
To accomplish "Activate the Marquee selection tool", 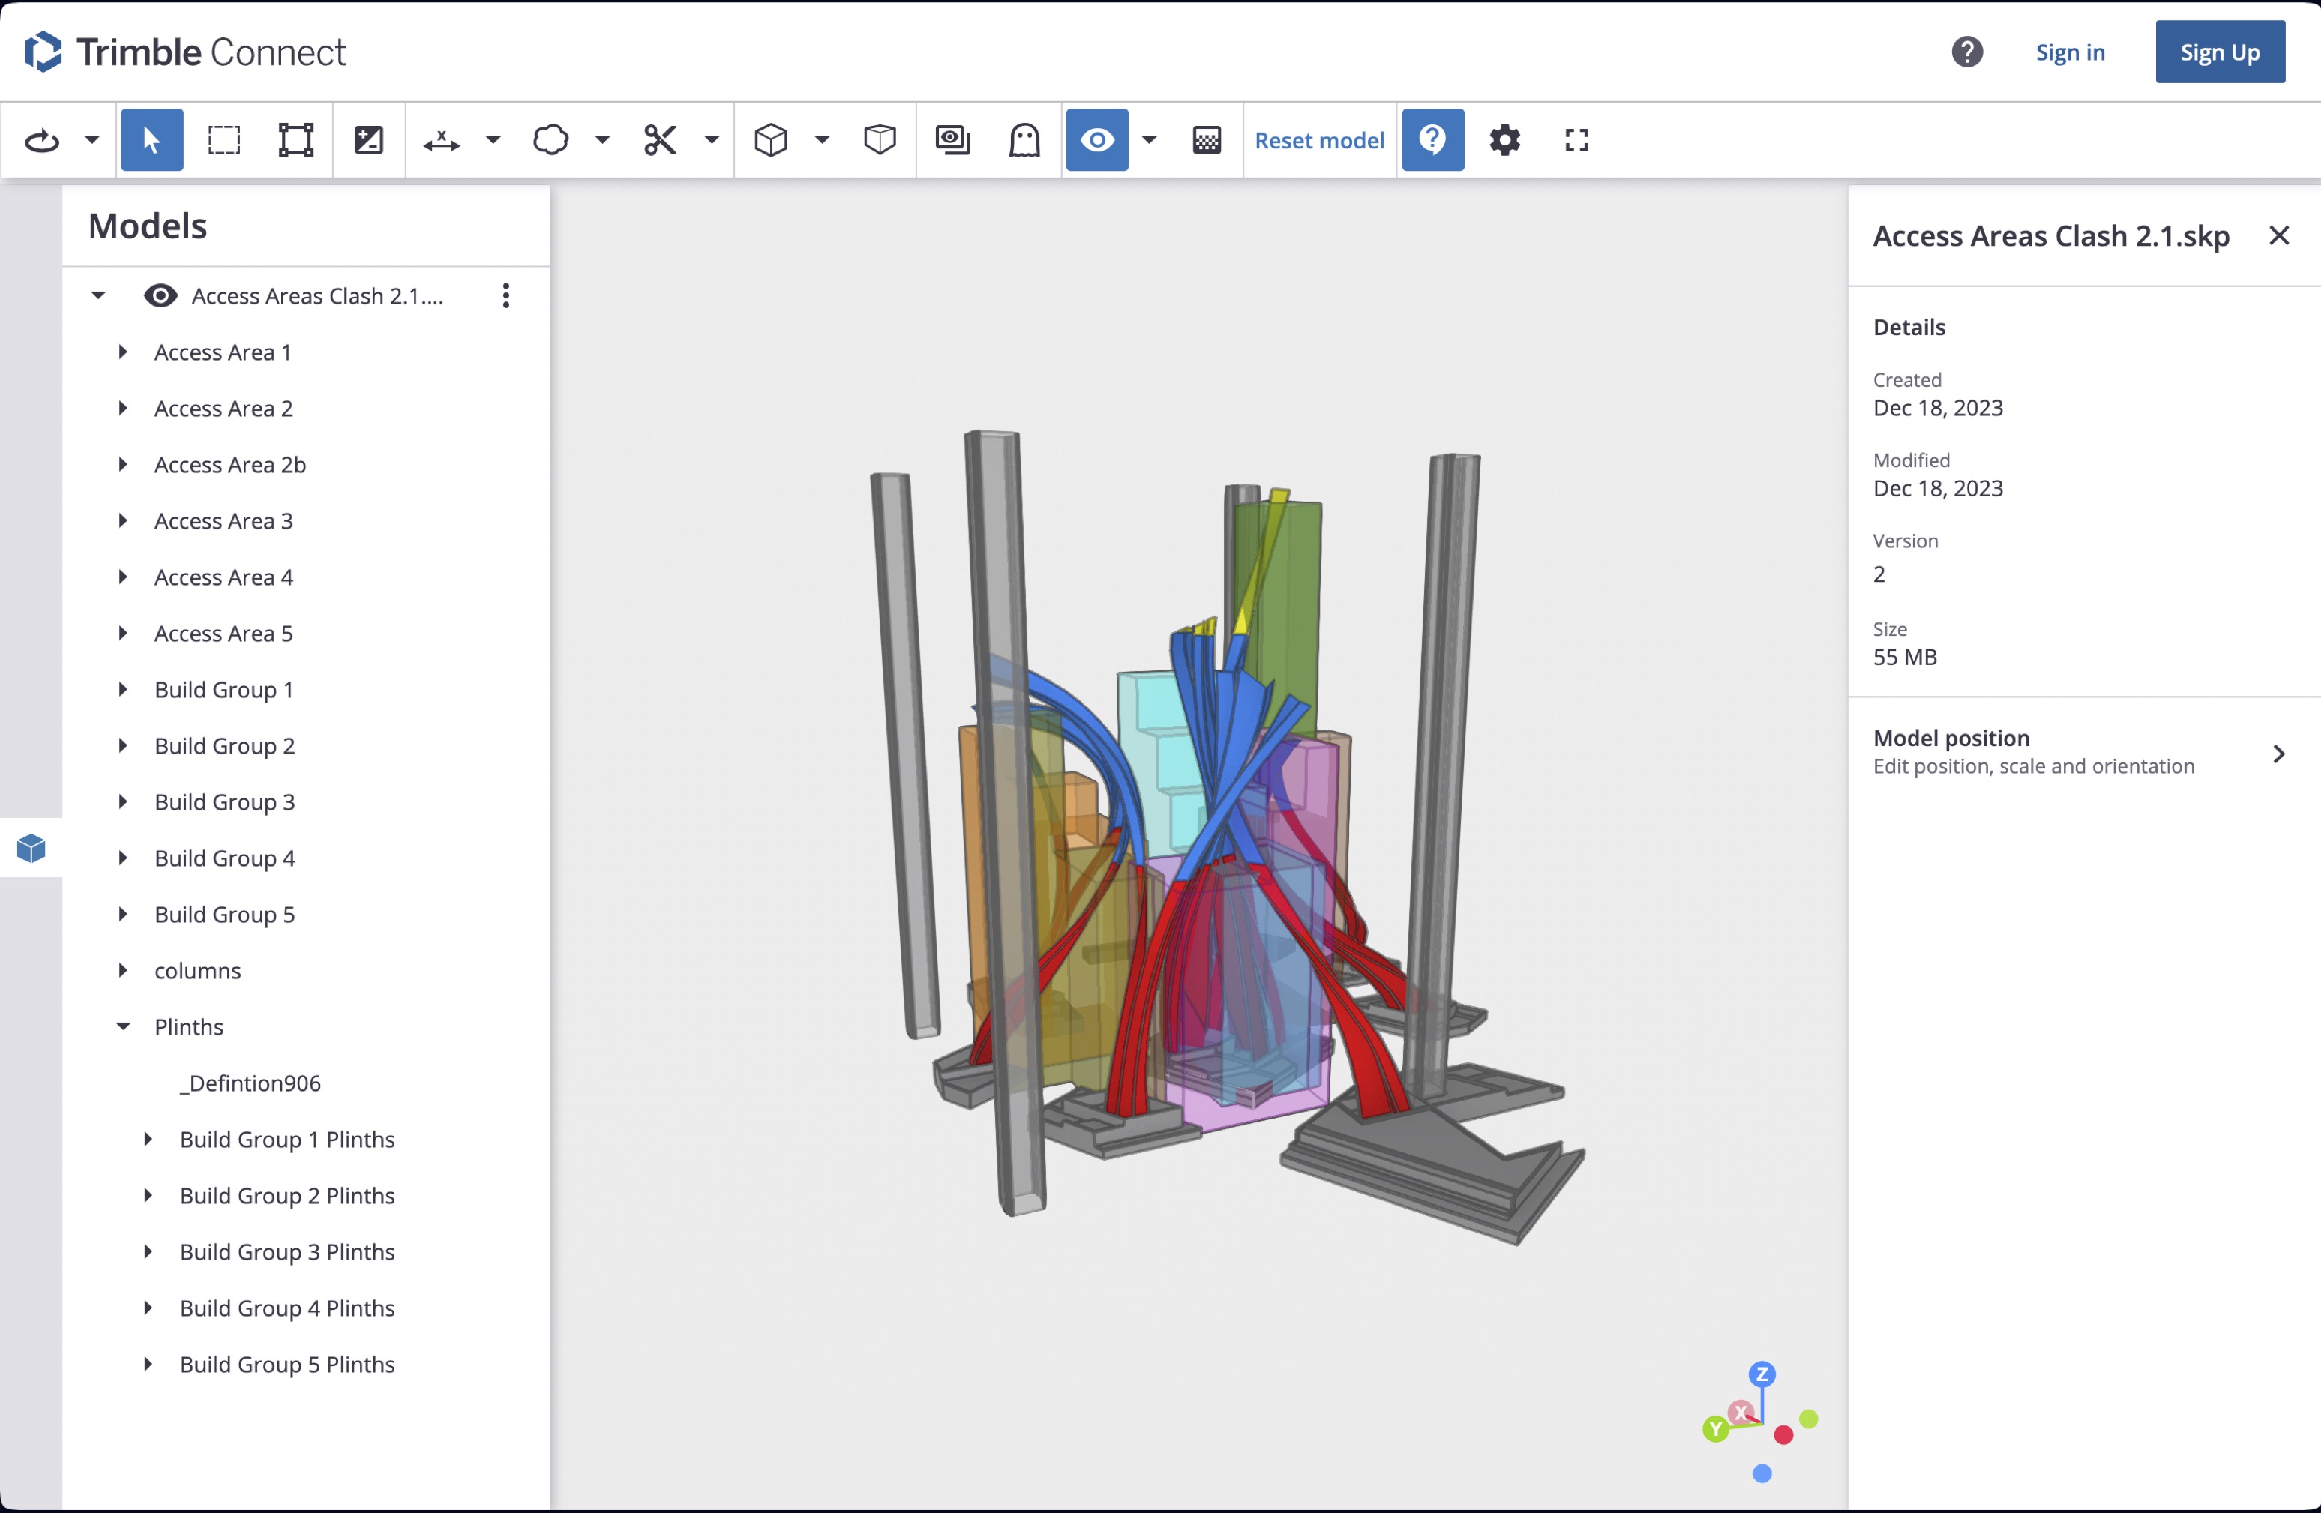I will coord(223,139).
